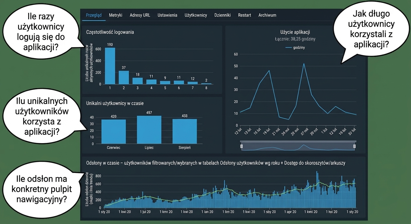Click the left handle of range slider
This screenshot has width=411, height=224.
(x=241, y=146)
